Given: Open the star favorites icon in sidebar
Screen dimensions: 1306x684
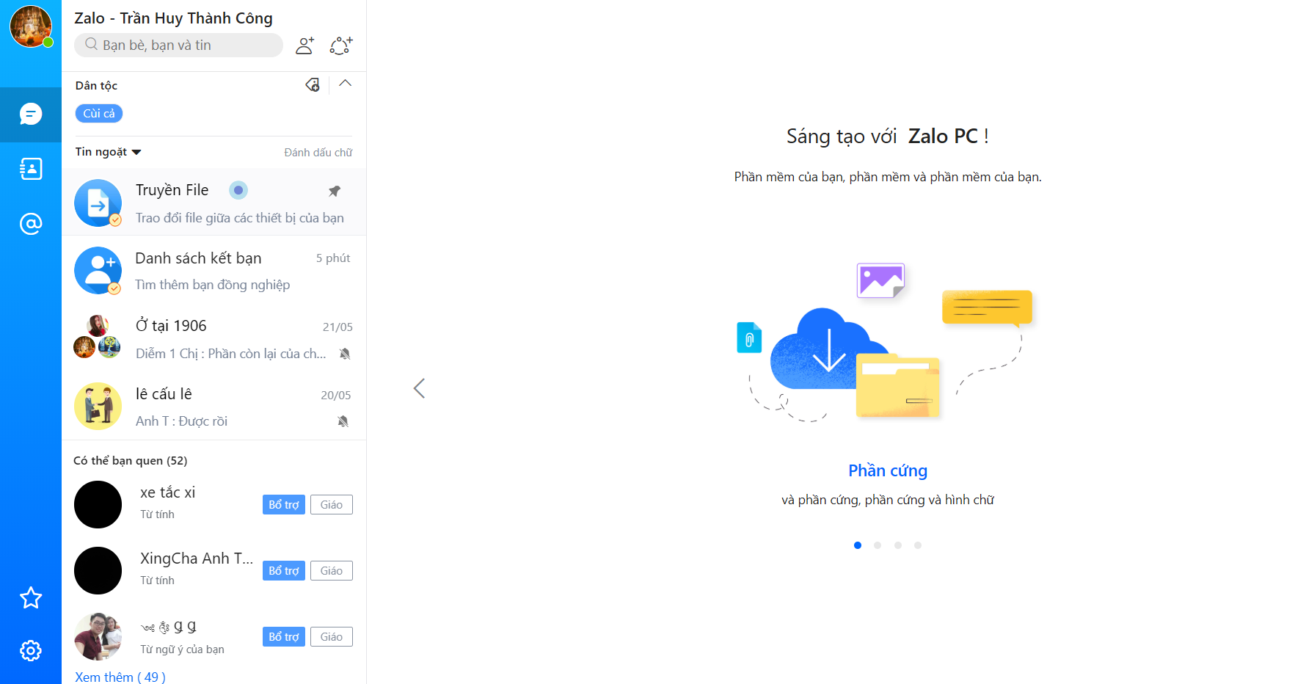Looking at the screenshot, I should click(x=31, y=598).
